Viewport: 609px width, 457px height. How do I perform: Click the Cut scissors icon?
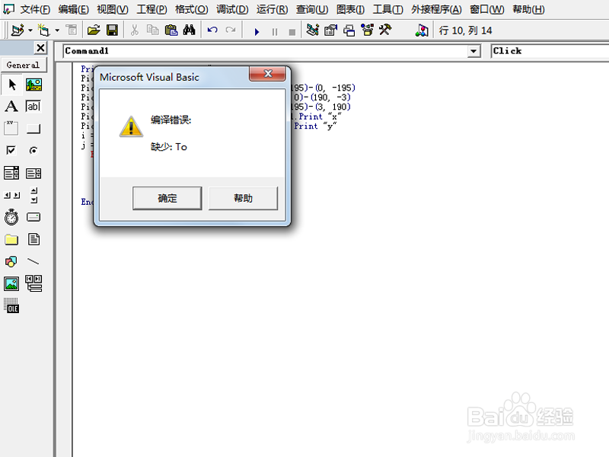click(x=135, y=30)
